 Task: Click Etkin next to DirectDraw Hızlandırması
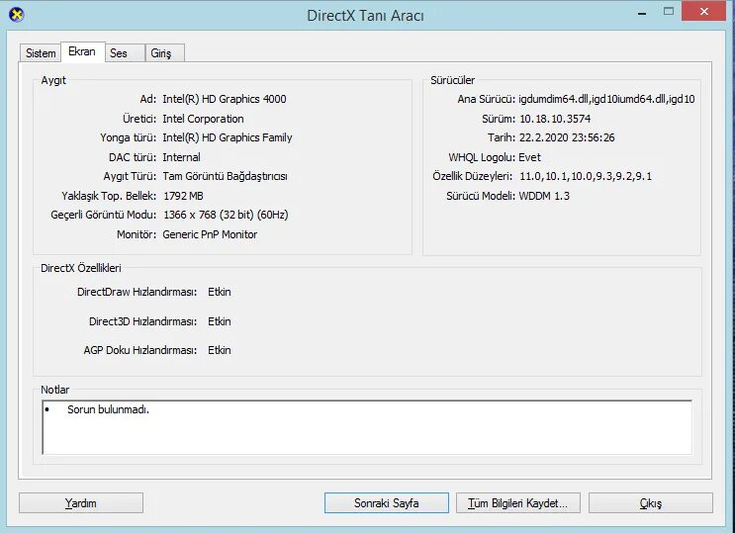pyautogui.click(x=220, y=292)
